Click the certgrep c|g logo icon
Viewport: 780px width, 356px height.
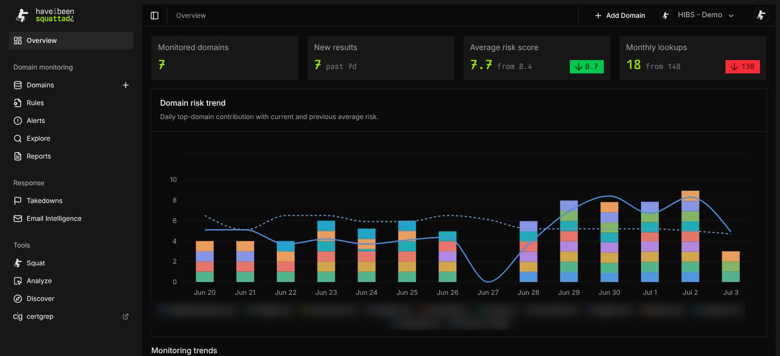pyautogui.click(x=18, y=317)
